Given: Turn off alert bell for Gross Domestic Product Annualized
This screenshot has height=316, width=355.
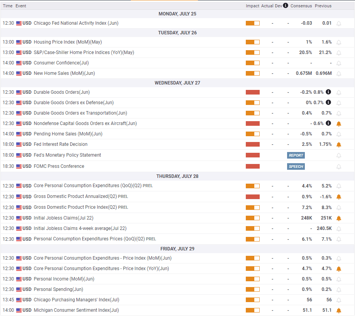Looking at the screenshot, I should point(339,197).
